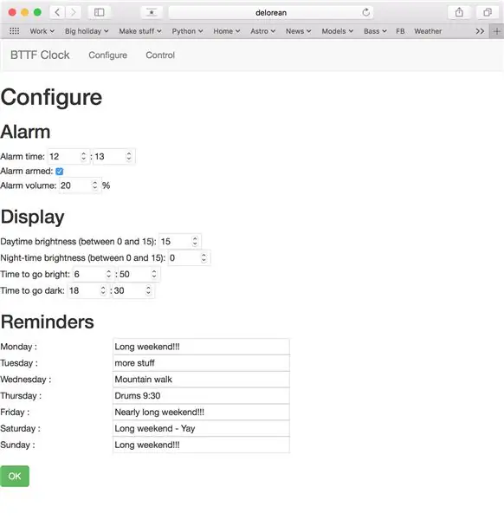Open the Share sheet icon

tap(459, 13)
